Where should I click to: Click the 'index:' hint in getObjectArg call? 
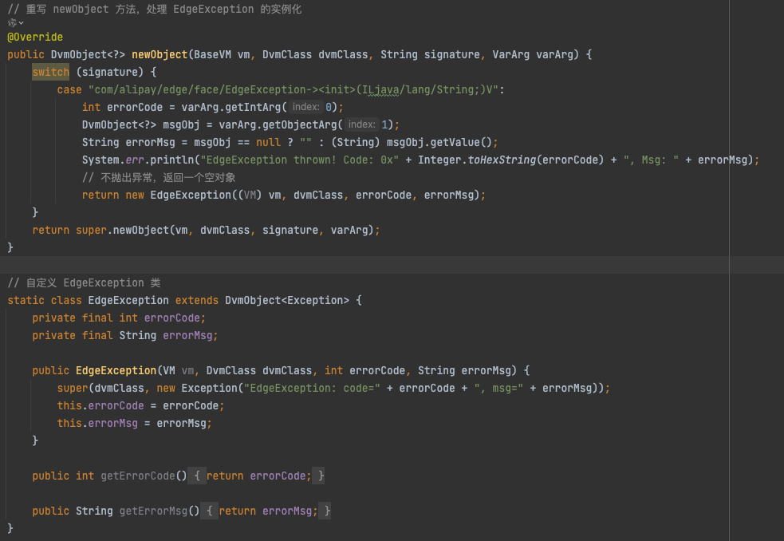362,124
